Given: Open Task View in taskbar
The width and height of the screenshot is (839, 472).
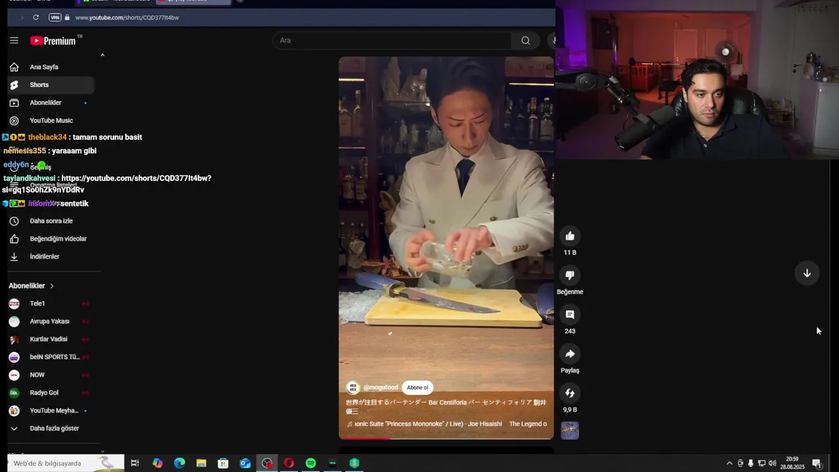Looking at the screenshot, I should pos(134,463).
